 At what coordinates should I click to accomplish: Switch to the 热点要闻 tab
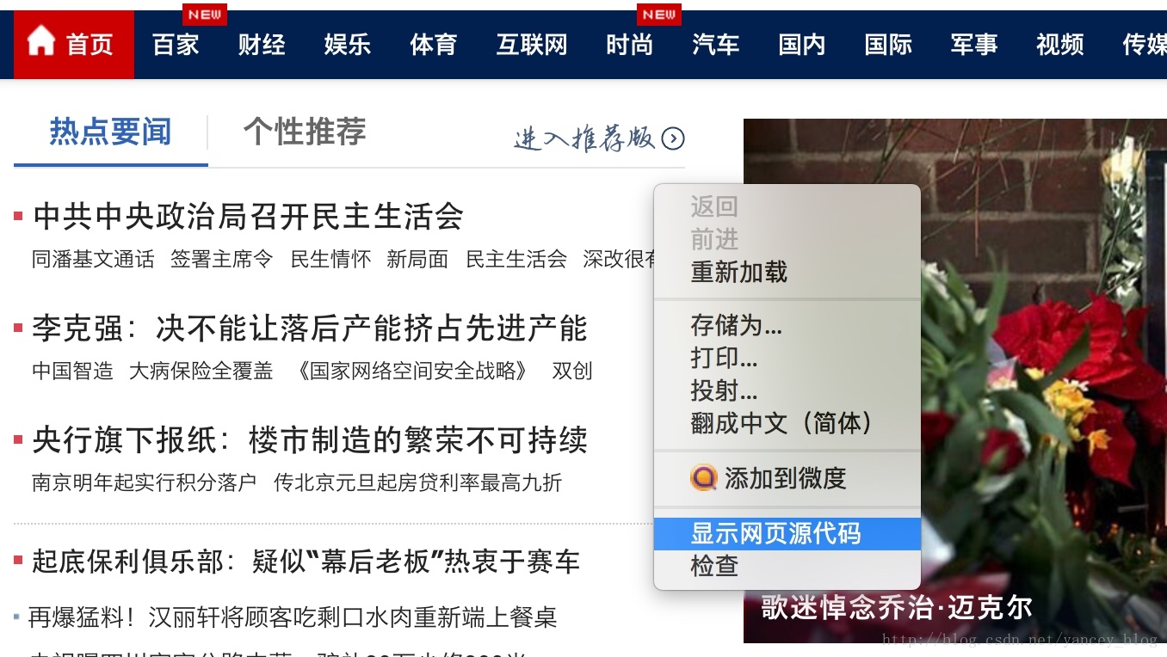point(110,132)
